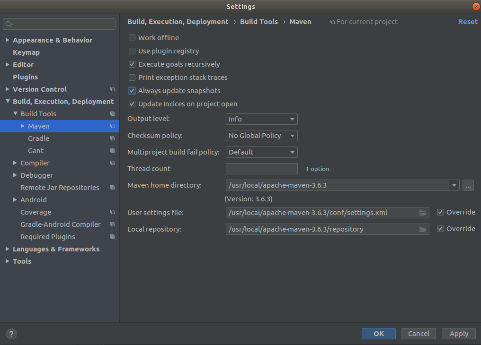Image resolution: width=481 pixels, height=345 pixels.
Task: Click the project-level icon beside Version Control
Action: point(112,89)
